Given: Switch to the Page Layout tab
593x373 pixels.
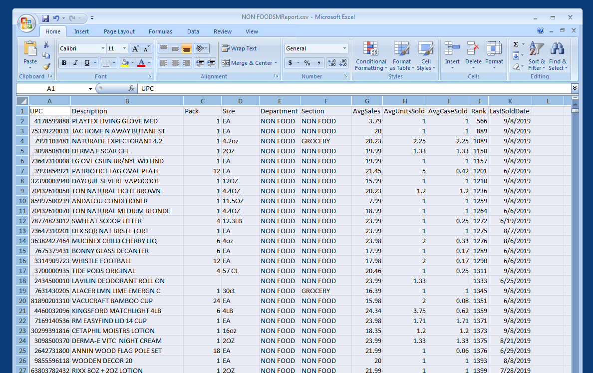Looking at the screenshot, I should pyautogui.click(x=119, y=31).
